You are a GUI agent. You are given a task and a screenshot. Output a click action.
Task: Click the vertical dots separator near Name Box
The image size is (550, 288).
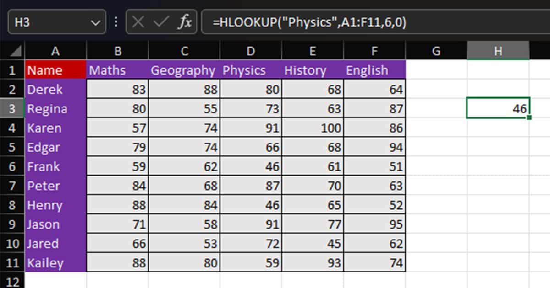coord(116,21)
